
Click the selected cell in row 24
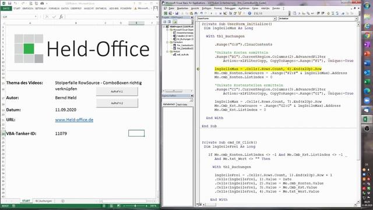click(136, 134)
